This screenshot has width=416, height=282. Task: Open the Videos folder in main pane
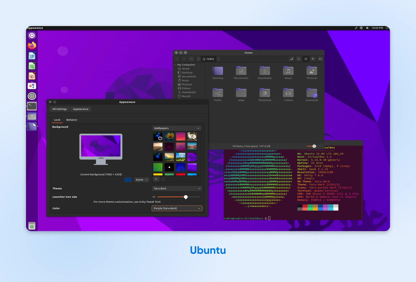coord(288,95)
